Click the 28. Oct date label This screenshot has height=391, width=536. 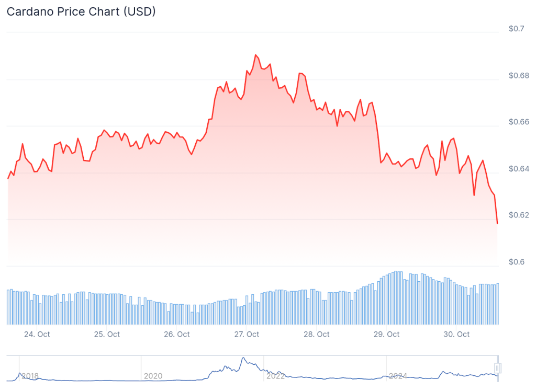coord(316,335)
